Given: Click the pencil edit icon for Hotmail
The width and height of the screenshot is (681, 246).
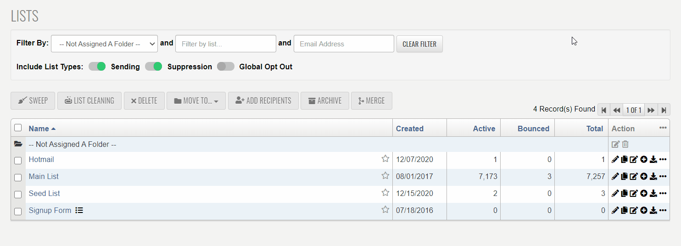Looking at the screenshot, I should pyautogui.click(x=615, y=160).
